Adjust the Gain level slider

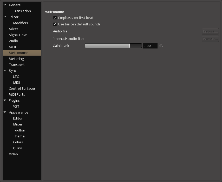point(113,46)
